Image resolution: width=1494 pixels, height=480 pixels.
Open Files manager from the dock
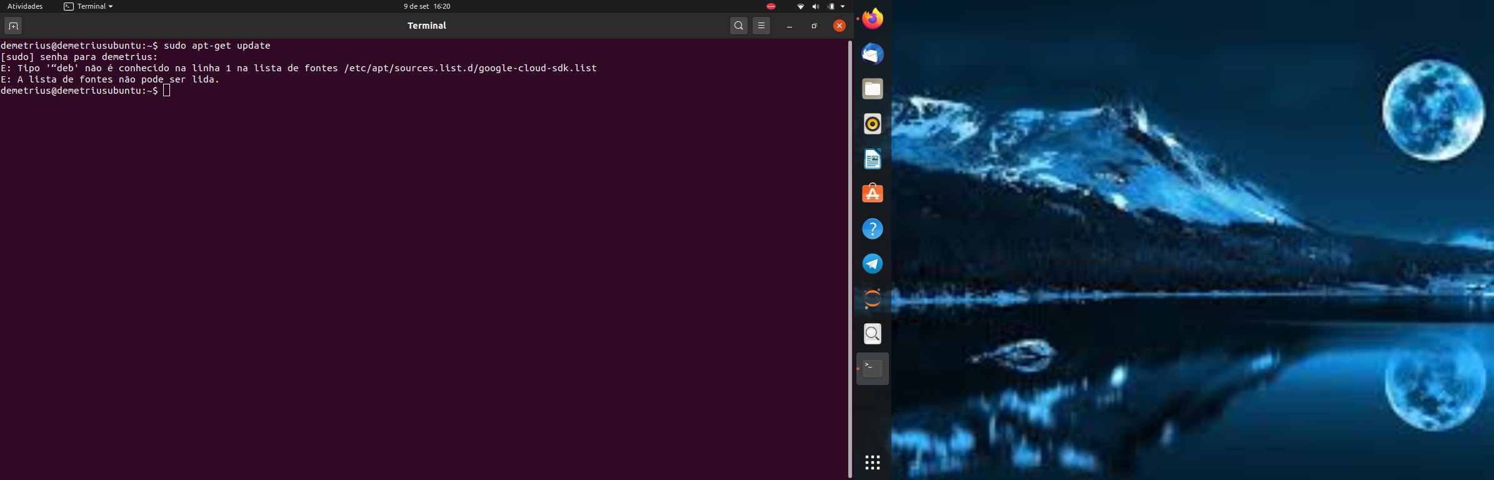click(873, 89)
